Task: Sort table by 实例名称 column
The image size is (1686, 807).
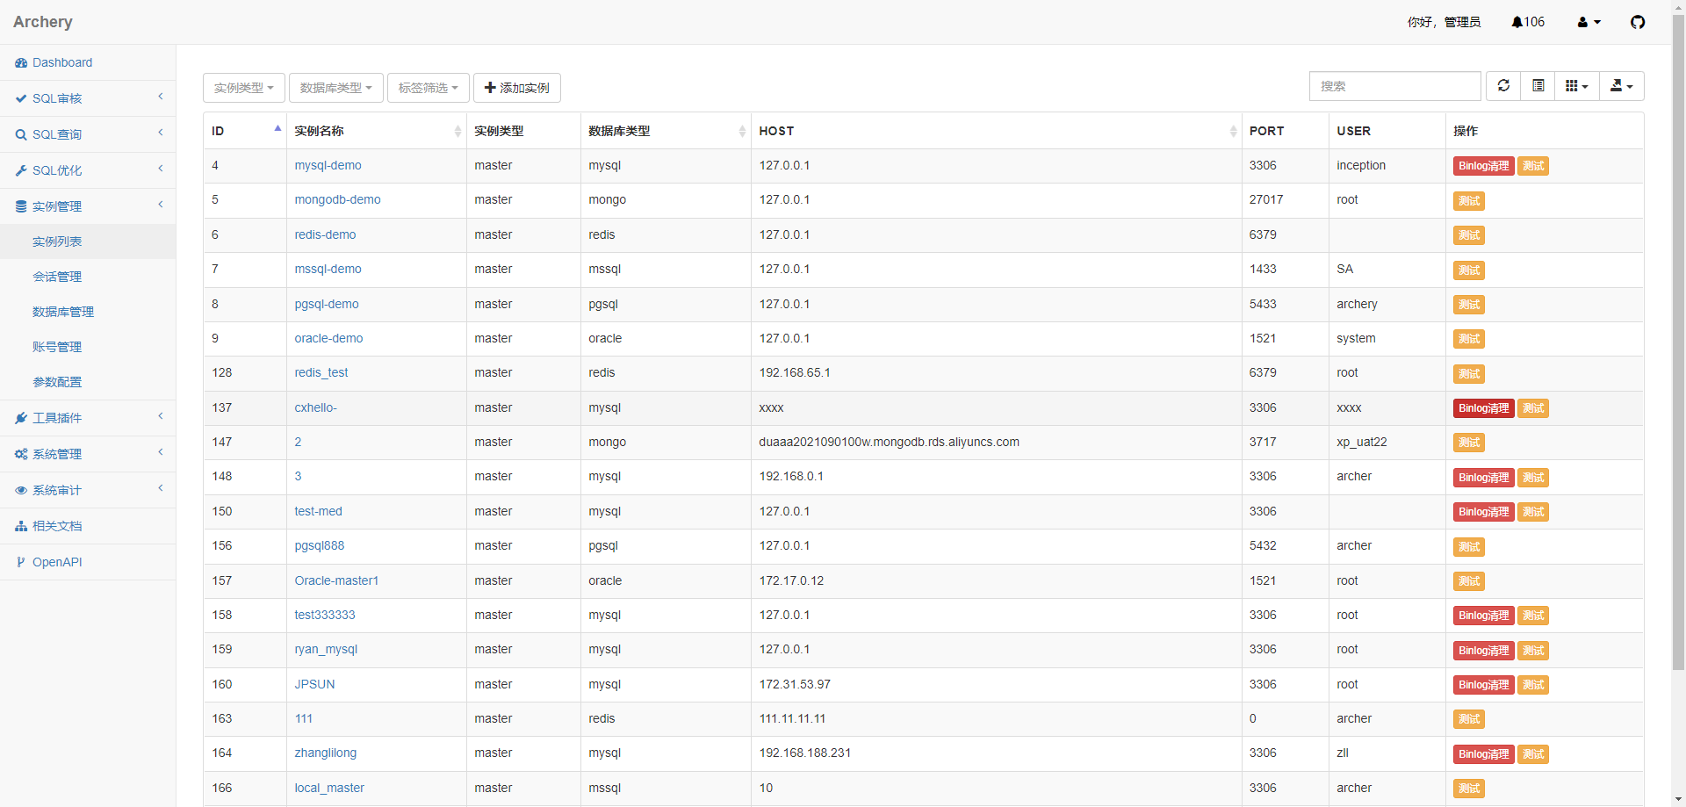Action: (x=377, y=131)
